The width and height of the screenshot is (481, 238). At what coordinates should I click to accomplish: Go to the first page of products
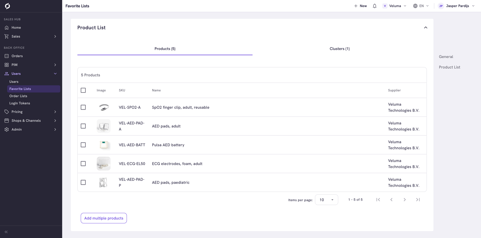[378, 200]
